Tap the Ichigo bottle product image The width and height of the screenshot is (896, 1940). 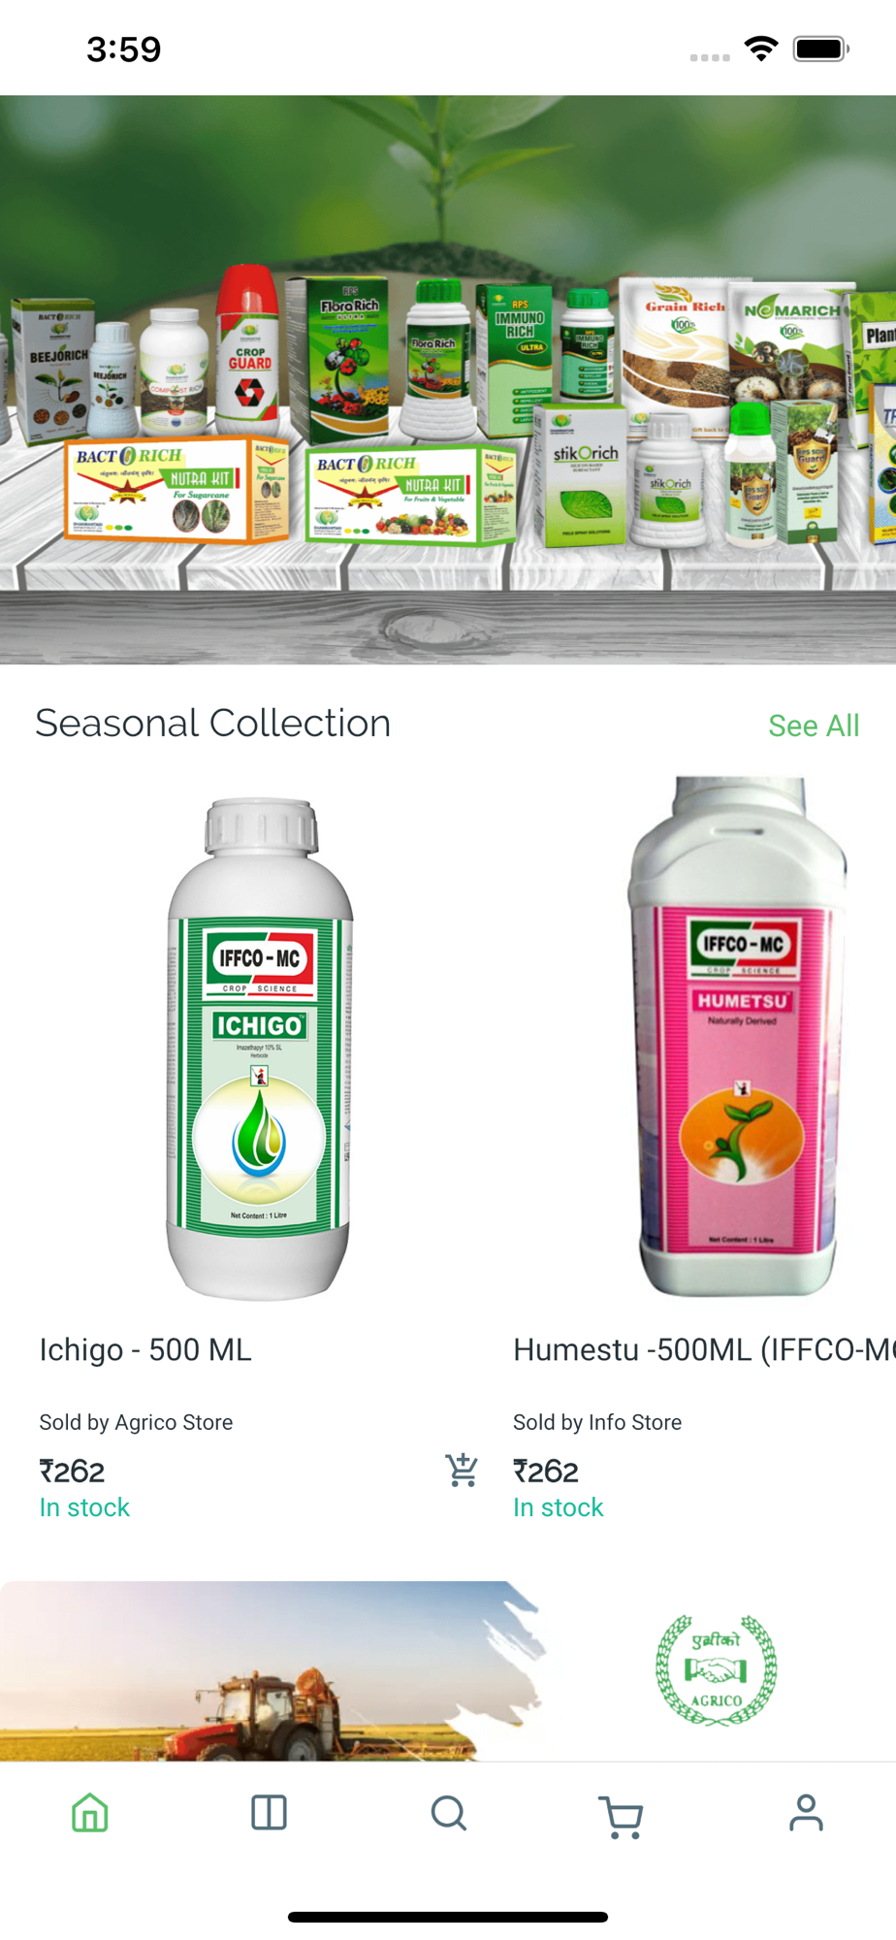[x=259, y=1048]
